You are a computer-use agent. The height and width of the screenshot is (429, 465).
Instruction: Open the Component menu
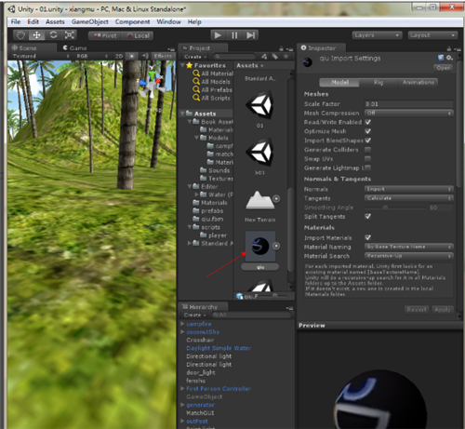(132, 21)
